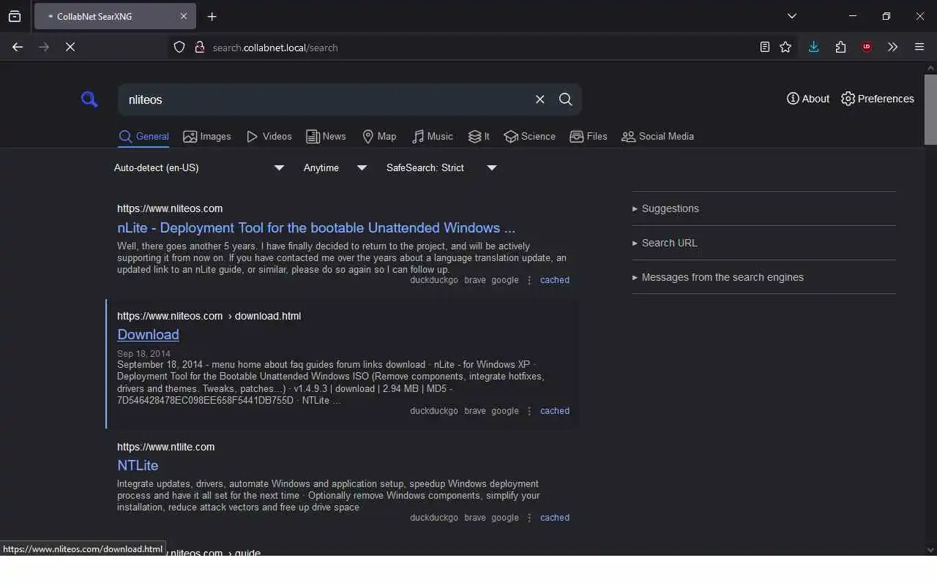Viewport: 937px width, 585px height.
Task: Switch to the It category tab
Action: click(x=479, y=137)
